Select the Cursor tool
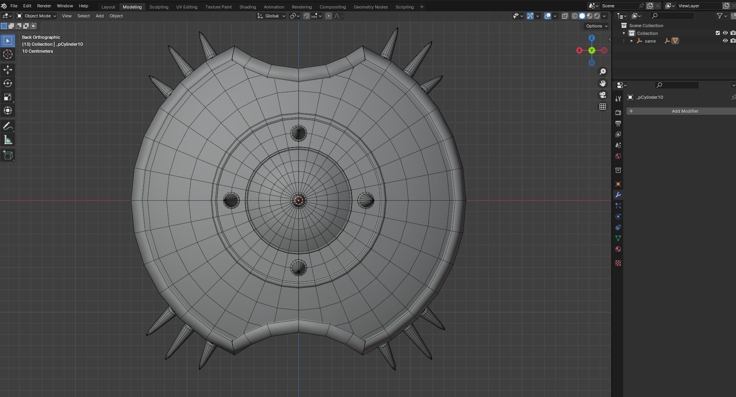The height and width of the screenshot is (397, 736). coord(8,54)
